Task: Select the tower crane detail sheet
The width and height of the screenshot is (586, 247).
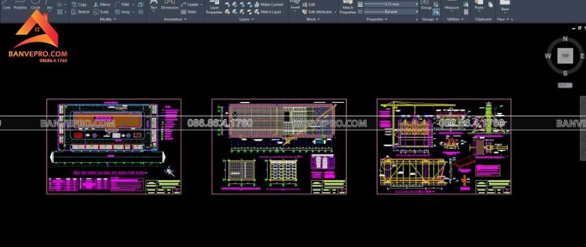Action: tap(444, 146)
